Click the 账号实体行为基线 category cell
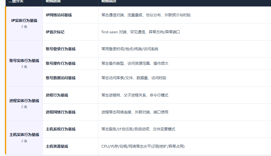Screen dimensions: 271x156 click(x=24, y=64)
